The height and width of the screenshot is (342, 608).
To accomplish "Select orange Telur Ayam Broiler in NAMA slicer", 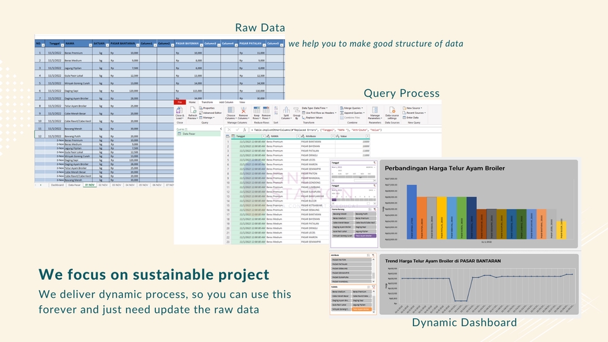I will tap(362, 310).
